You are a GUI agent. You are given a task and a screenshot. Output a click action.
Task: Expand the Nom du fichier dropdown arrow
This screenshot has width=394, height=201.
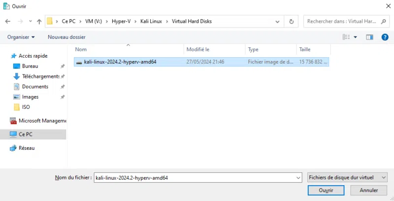298,178
